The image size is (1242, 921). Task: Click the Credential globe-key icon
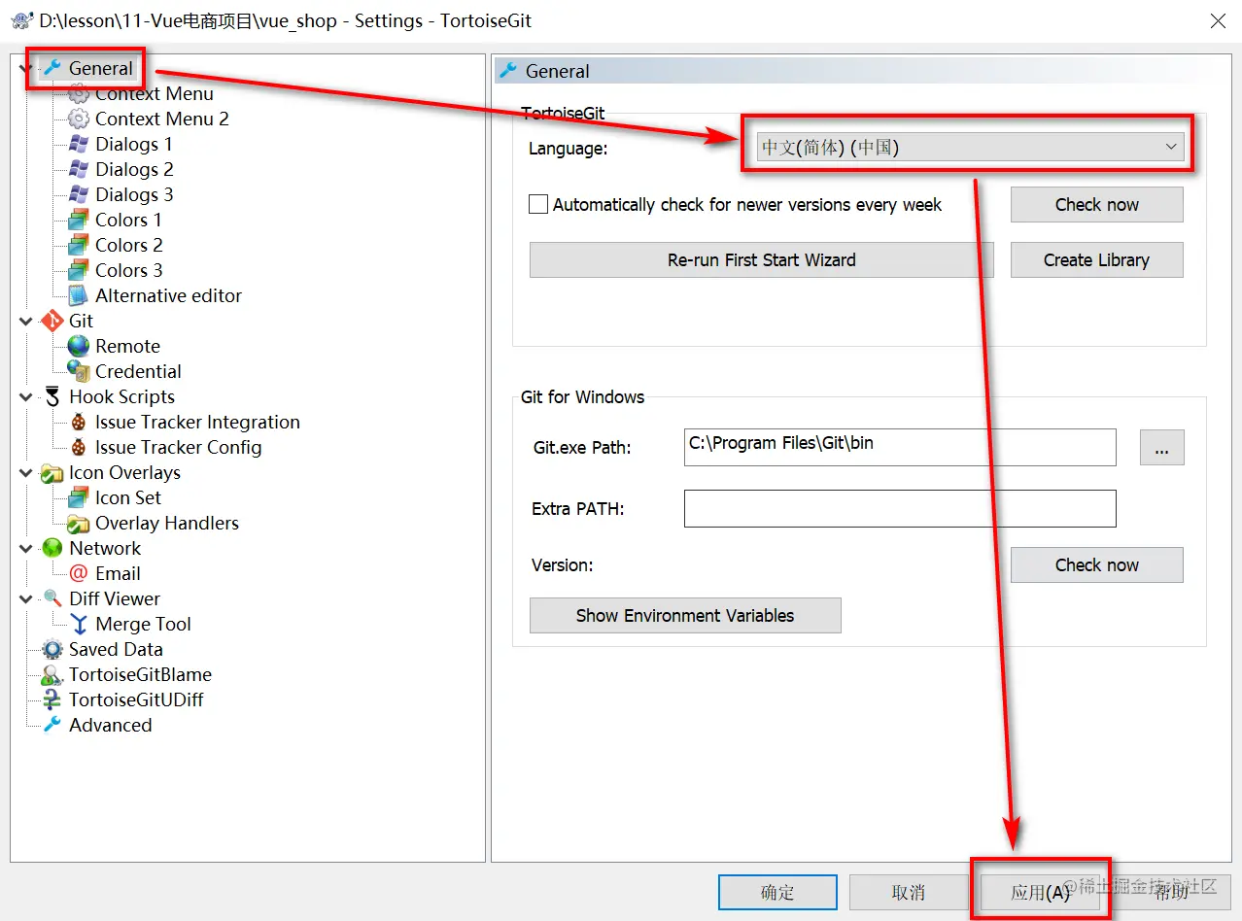[79, 371]
